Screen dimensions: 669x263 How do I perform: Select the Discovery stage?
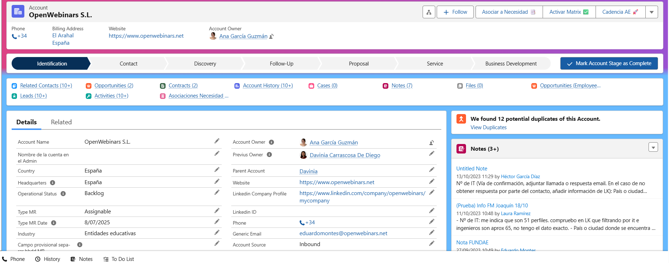(x=205, y=64)
